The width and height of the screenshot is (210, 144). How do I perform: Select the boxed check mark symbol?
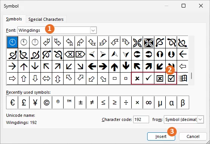tap(171, 78)
